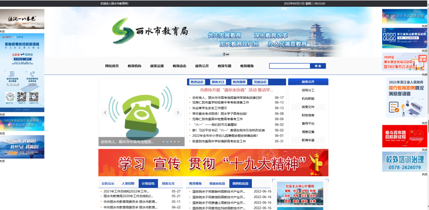This screenshot has width=429, height=210.
Task: Open article 毕业季学生安全工作提示
Action: tap(210, 108)
